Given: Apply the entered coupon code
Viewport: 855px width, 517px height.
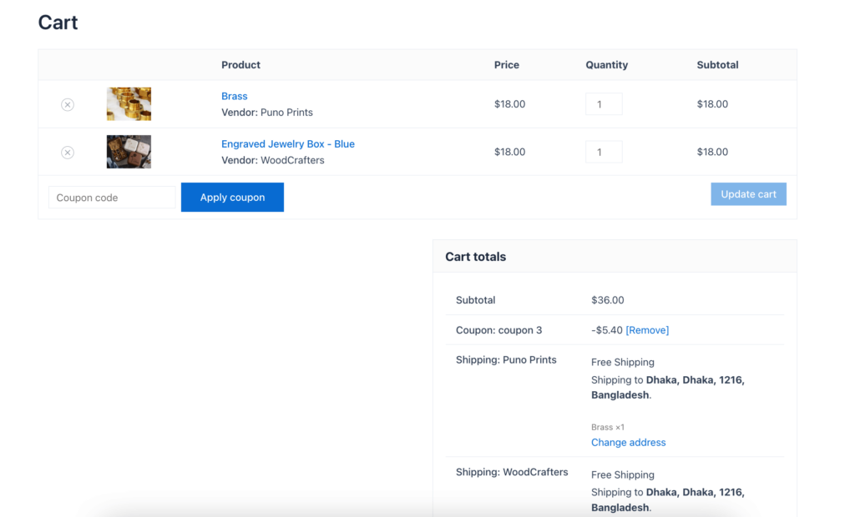Looking at the screenshot, I should [232, 197].
